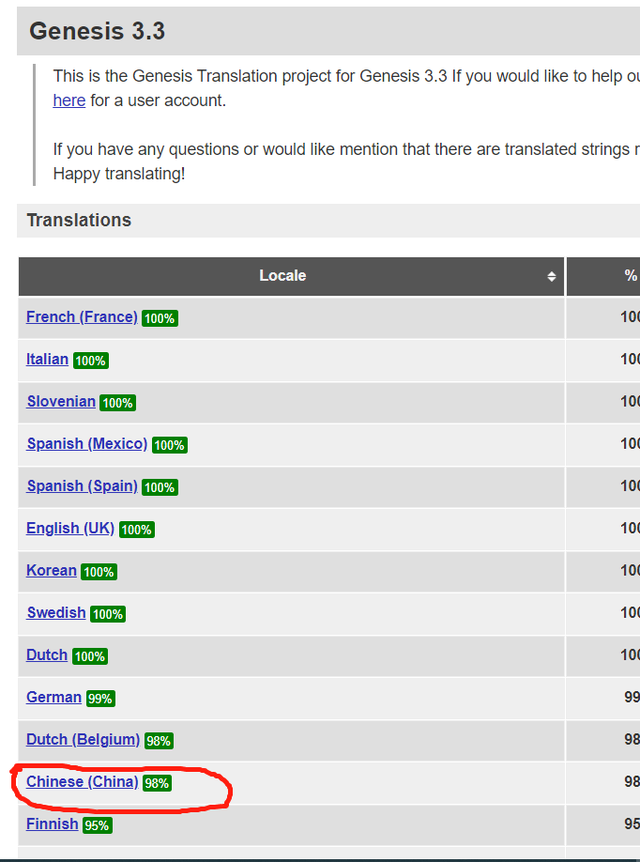Image resolution: width=640 pixels, height=862 pixels.
Task: Click the green 99% badge beside German
Action: click(x=100, y=699)
